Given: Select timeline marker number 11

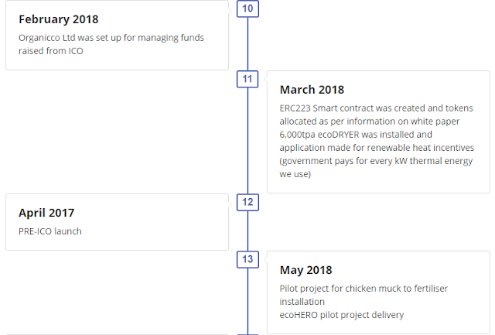Looking at the screenshot, I should tap(247, 79).
